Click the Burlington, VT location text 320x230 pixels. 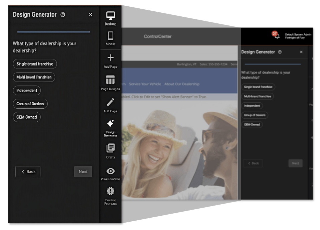186,64
